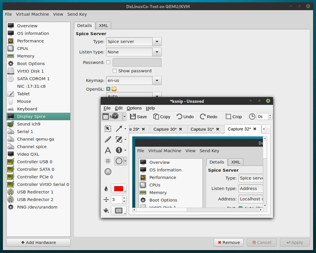Click Redo in ksnip toolbar

tap(208, 116)
